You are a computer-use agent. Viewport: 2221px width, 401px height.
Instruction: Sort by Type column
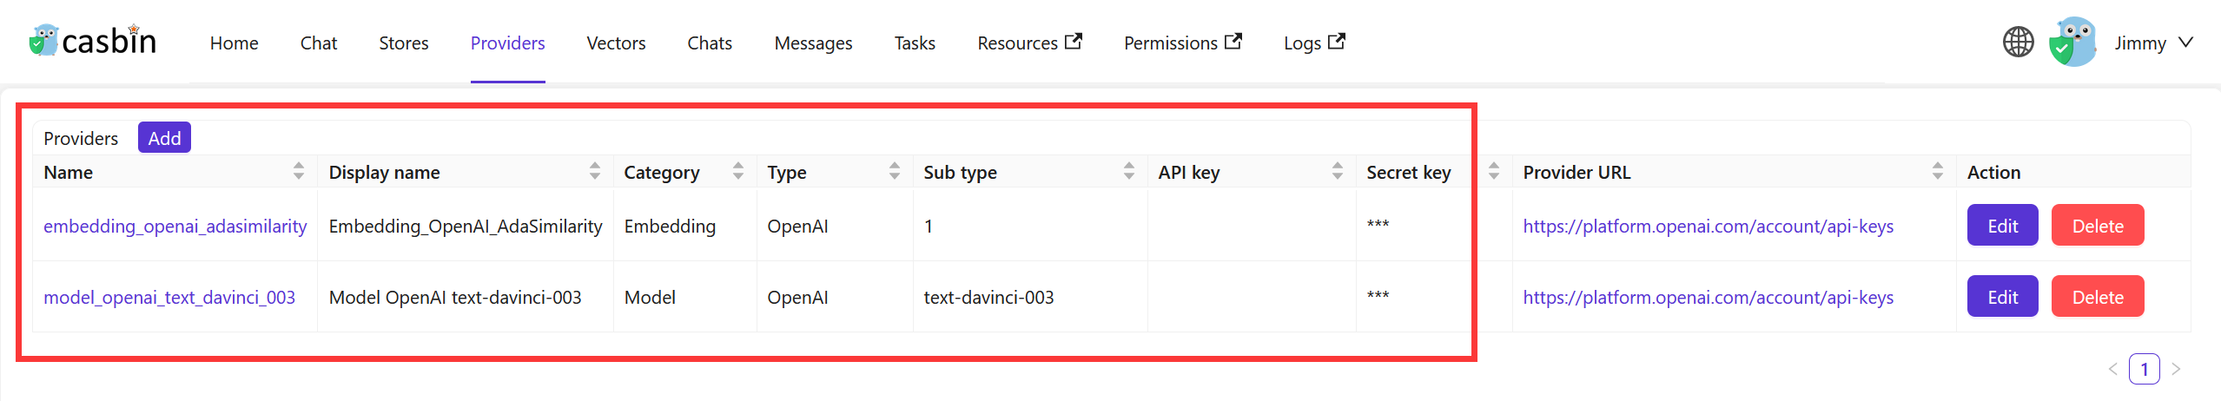(894, 172)
